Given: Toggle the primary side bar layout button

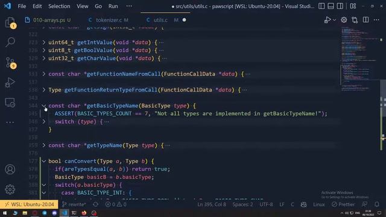Looking at the screenshot, I should [x=321, y=6].
